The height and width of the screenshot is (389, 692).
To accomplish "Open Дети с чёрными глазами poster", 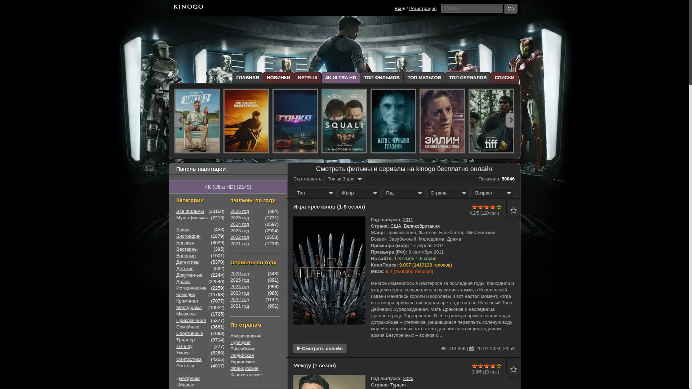I will coord(393,121).
